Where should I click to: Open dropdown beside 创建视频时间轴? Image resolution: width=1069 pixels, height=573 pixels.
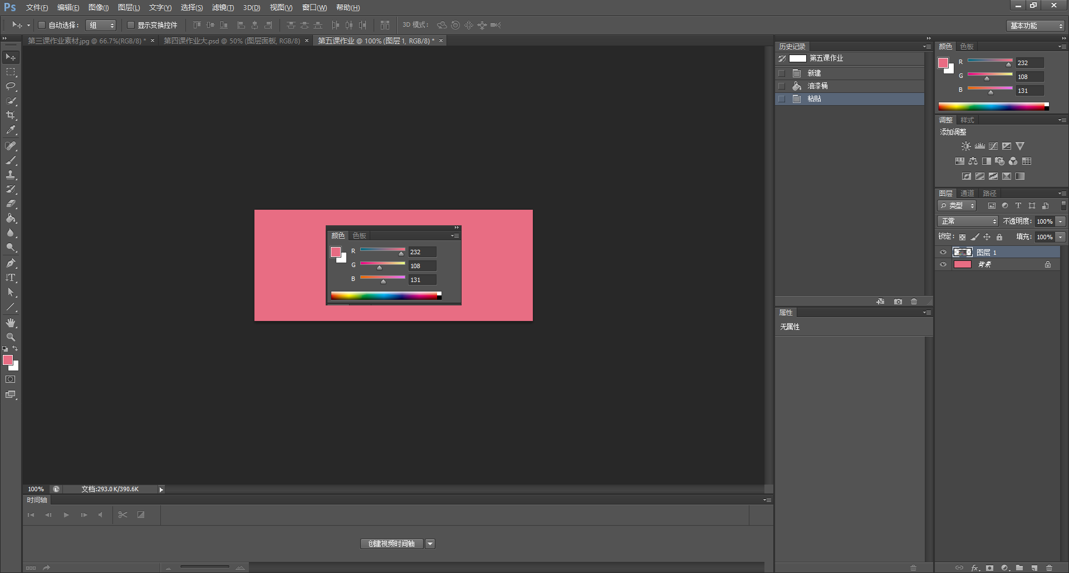[x=430, y=544]
